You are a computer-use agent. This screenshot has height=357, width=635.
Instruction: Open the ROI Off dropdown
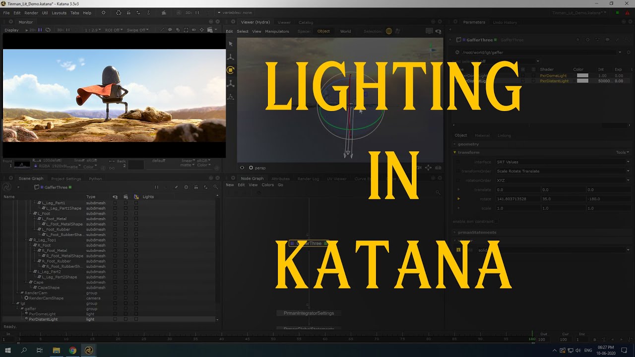coord(114,30)
